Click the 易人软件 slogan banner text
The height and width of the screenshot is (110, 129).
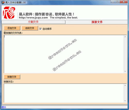point(46,14)
